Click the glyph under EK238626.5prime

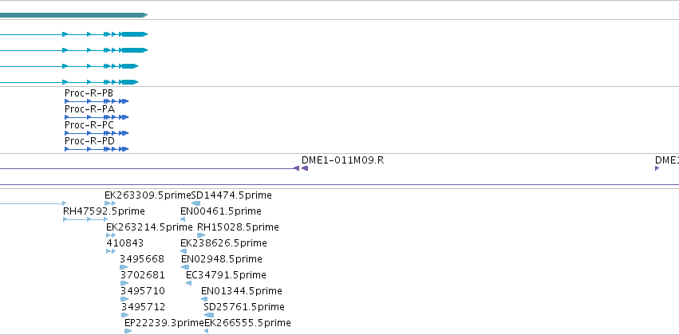(x=184, y=251)
